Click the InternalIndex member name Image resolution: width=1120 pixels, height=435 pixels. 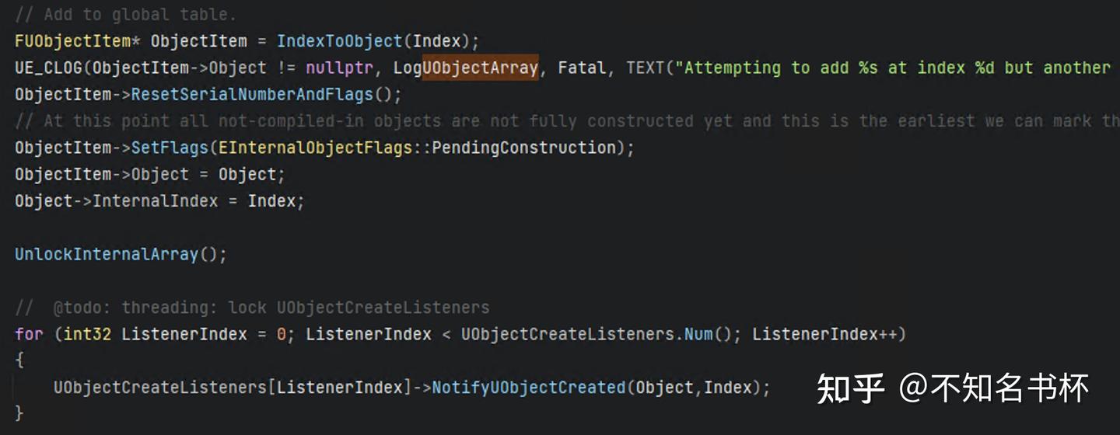click(156, 201)
